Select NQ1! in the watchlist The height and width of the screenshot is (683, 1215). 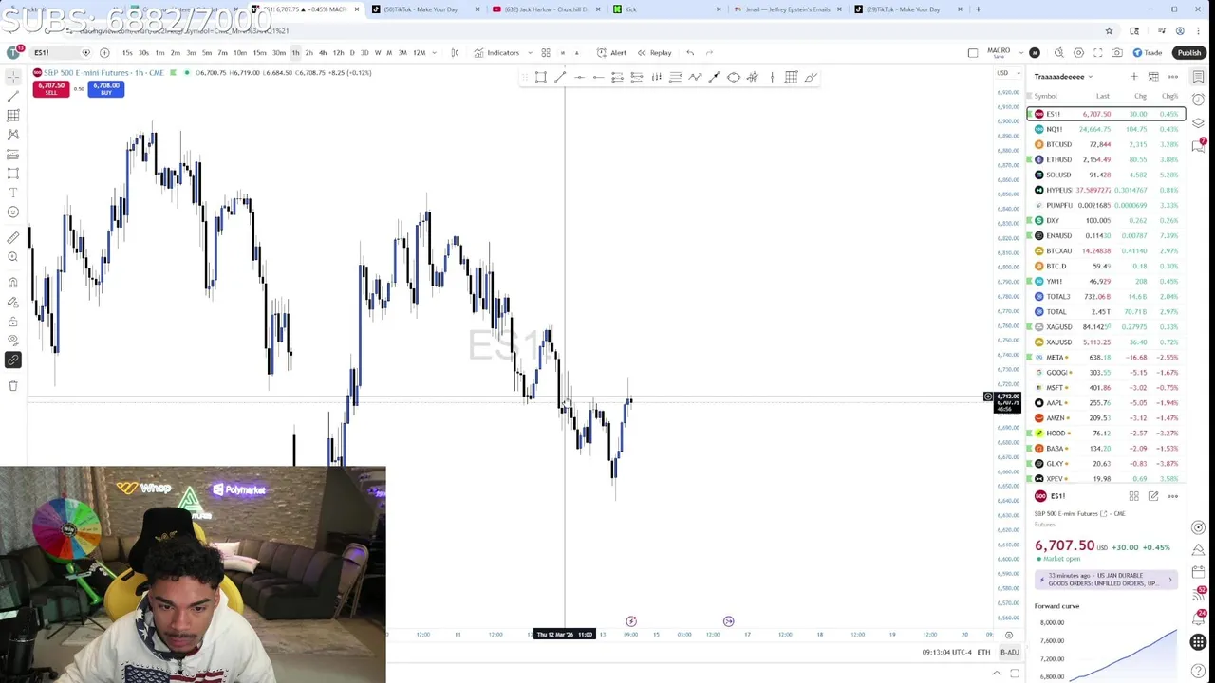[1106, 129]
